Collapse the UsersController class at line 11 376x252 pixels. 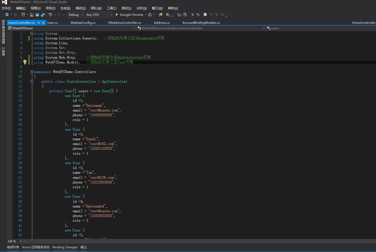[32, 81]
